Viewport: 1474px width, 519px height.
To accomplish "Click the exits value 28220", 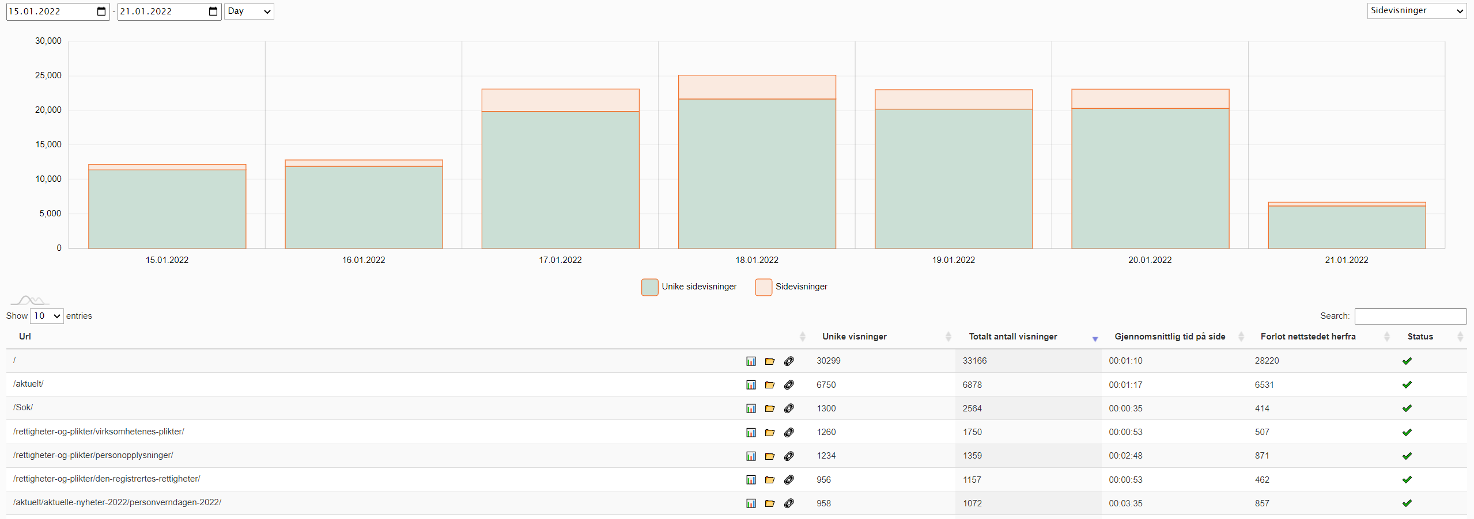I will pos(1267,361).
